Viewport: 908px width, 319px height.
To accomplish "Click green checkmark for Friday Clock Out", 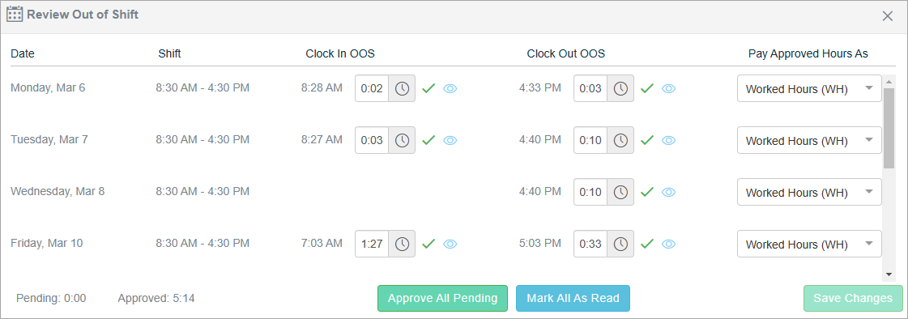I will pyautogui.click(x=647, y=244).
